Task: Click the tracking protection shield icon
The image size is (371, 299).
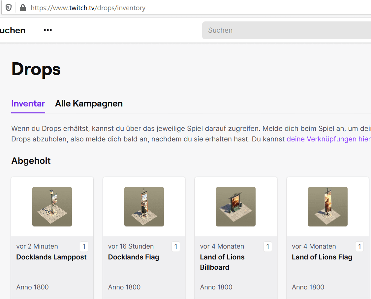Action: pyautogui.click(x=9, y=8)
